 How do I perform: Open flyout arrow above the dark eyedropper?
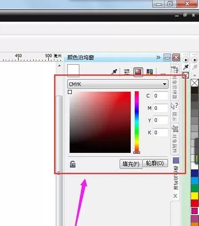tap(186, 60)
